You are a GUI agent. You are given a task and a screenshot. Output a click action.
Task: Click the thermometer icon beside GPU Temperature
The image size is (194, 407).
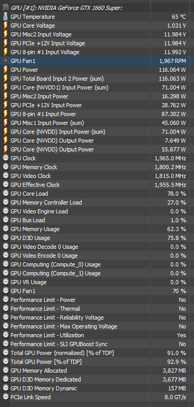point(5,17)
